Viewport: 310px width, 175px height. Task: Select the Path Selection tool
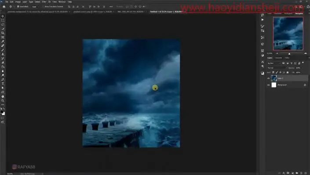coord(3,88)
